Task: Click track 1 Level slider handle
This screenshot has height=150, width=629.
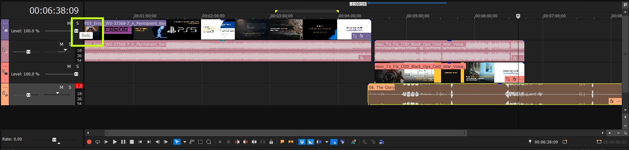Action: (76, 31)
